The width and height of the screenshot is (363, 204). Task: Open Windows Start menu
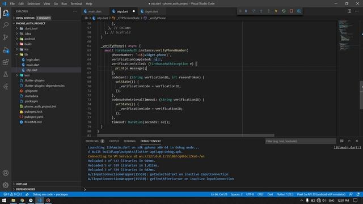pyautogui.click(x=4, y=200)
